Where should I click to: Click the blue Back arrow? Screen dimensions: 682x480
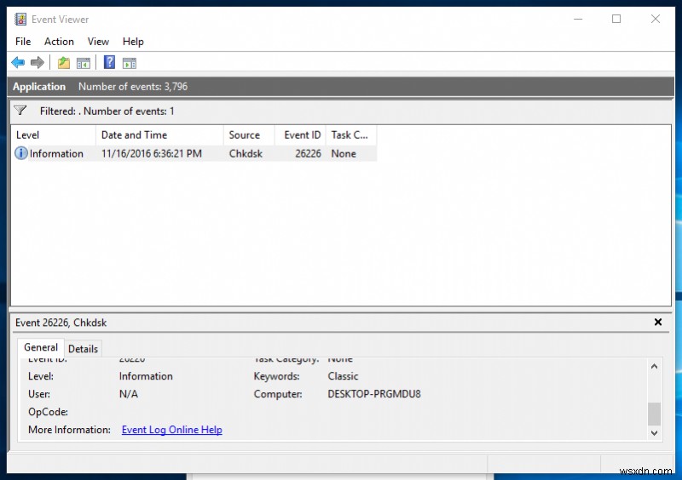coord(18,62)
